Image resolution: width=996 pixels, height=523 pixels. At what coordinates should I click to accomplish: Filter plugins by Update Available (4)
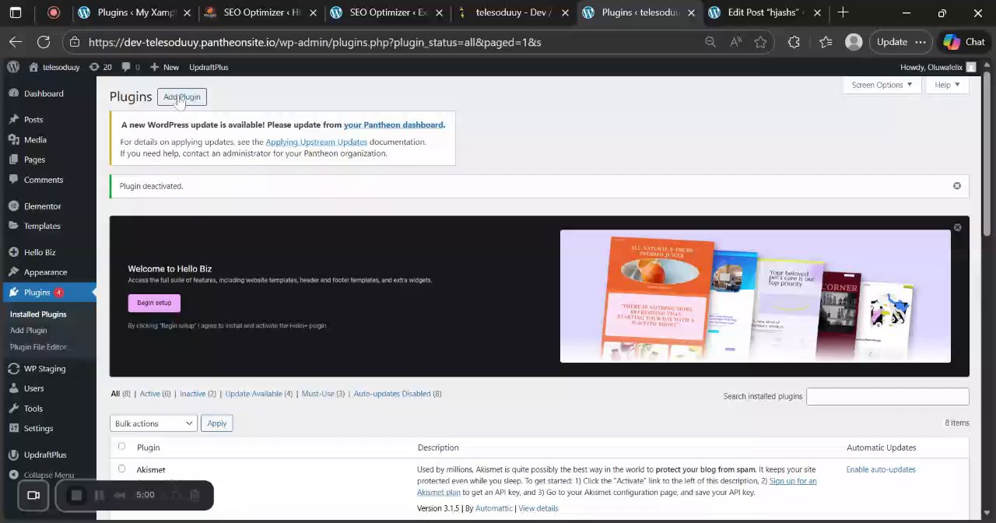(x=258, y=394)
